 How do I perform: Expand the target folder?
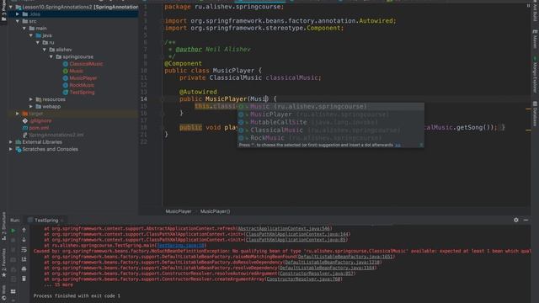click(x=18, y=114)
